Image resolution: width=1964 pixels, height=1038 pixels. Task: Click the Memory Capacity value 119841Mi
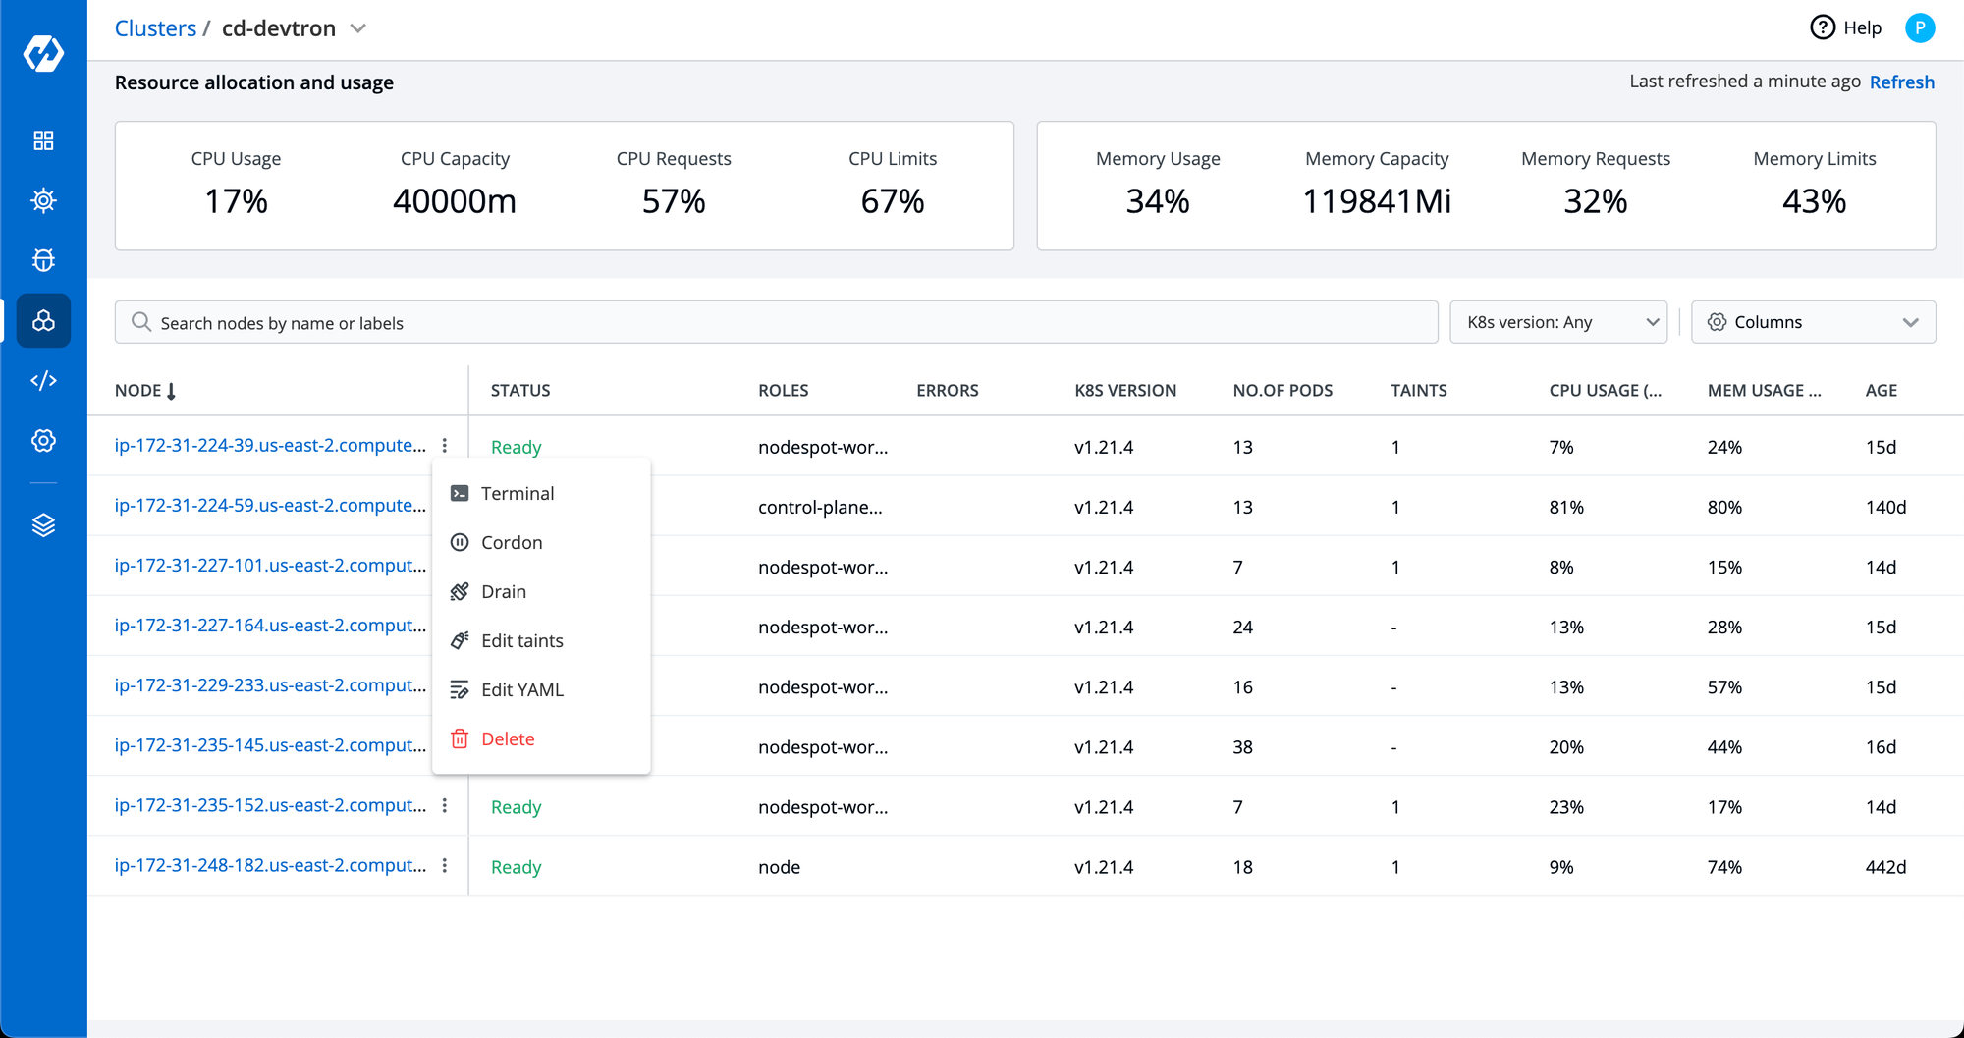[1377, 201]
